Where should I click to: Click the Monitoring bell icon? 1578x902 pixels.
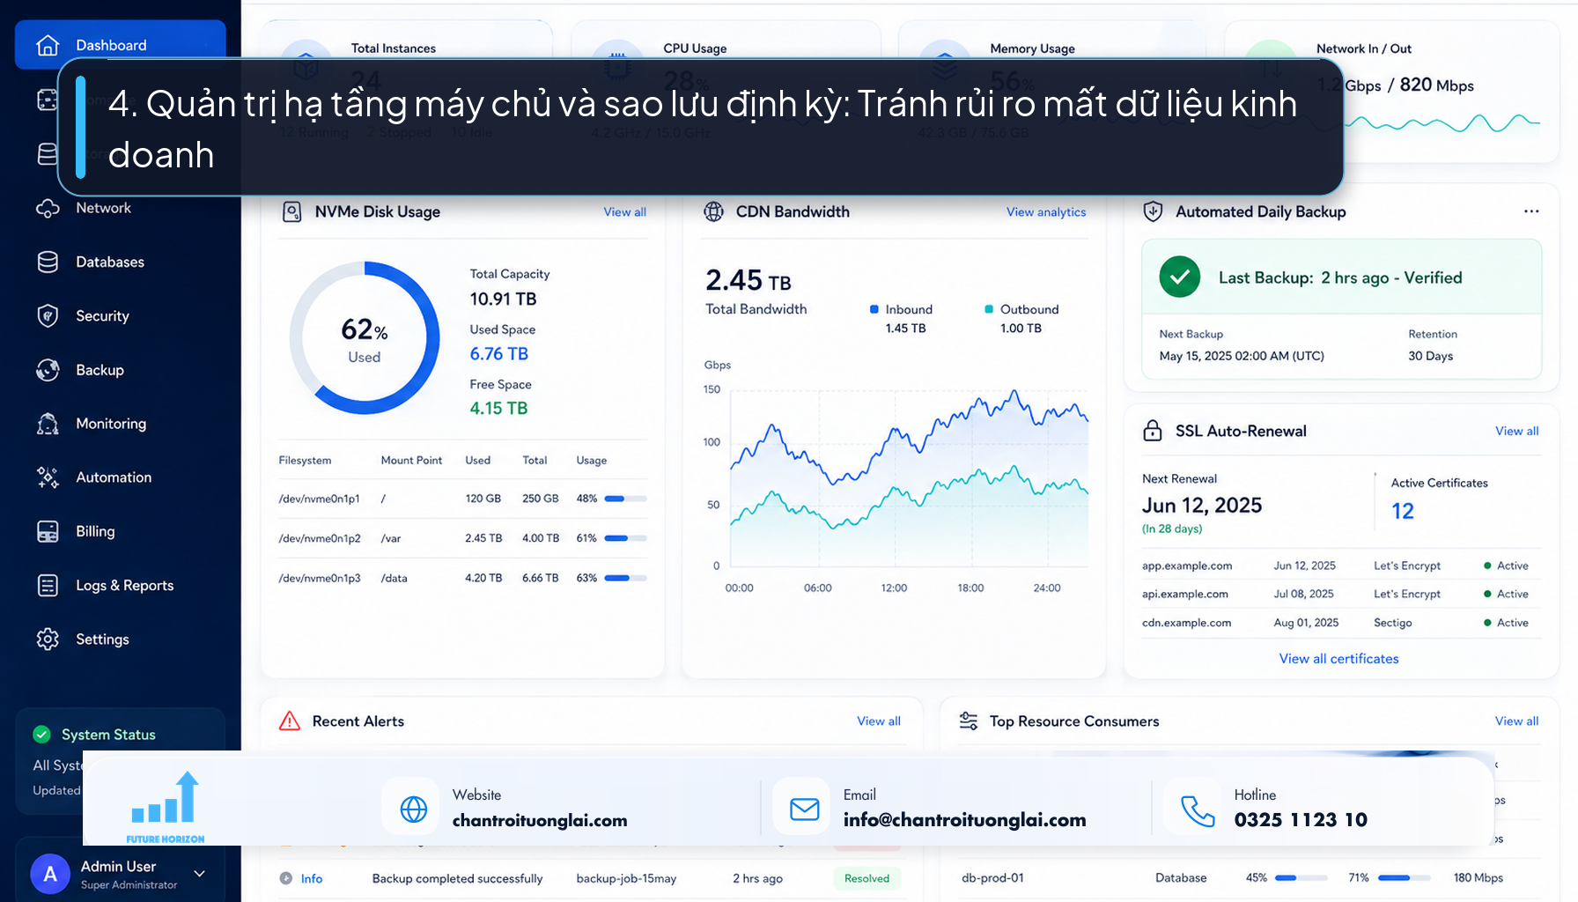[x=48, y=424]
